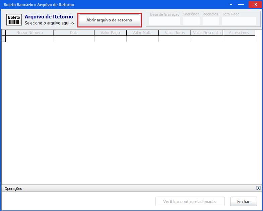Click the 'Data de Gravação' field

point(165,21)
